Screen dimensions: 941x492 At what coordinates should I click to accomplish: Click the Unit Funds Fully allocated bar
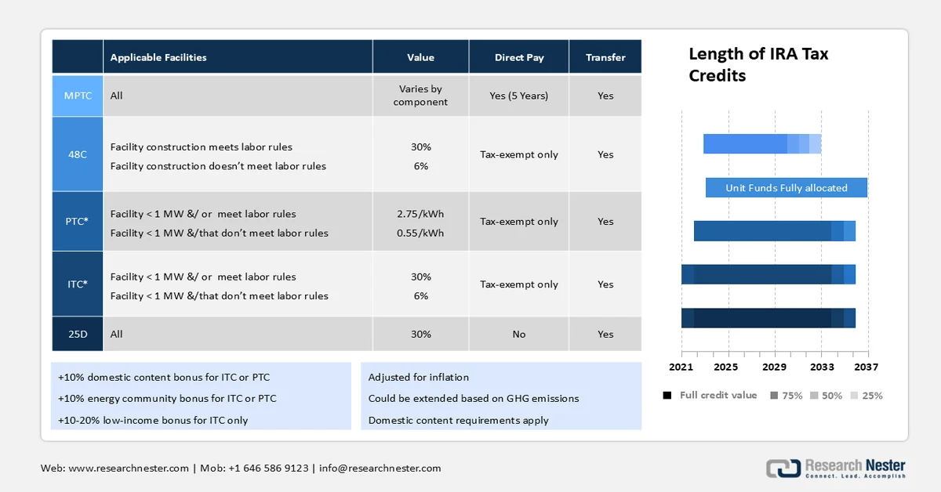click(786, 188)
